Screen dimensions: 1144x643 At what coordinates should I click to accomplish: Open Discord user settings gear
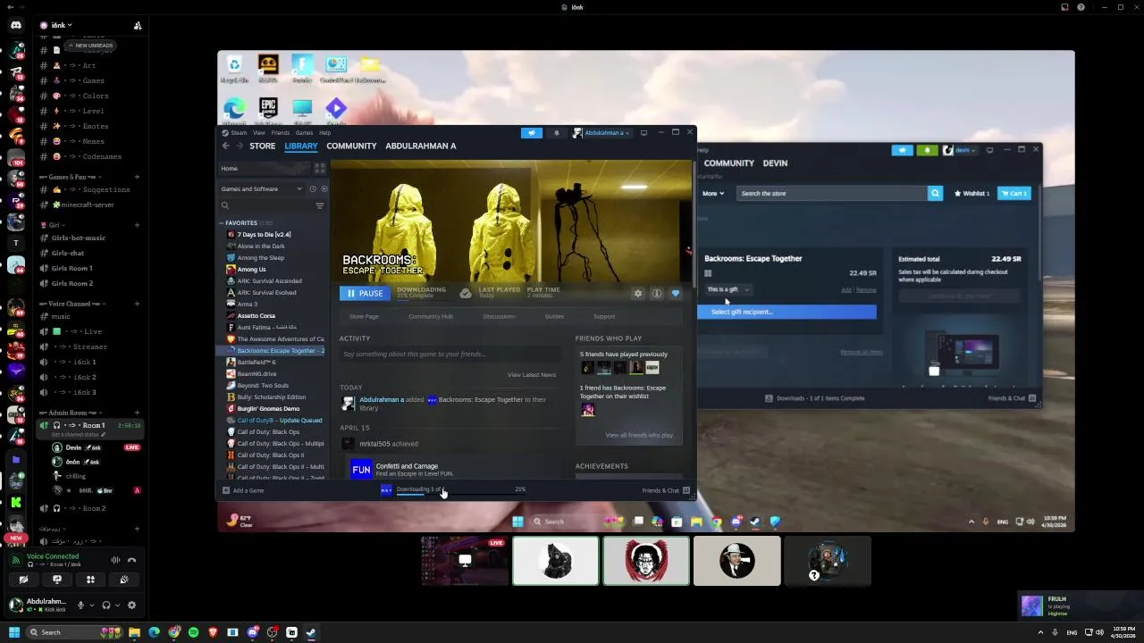click(x=131, y=605)
